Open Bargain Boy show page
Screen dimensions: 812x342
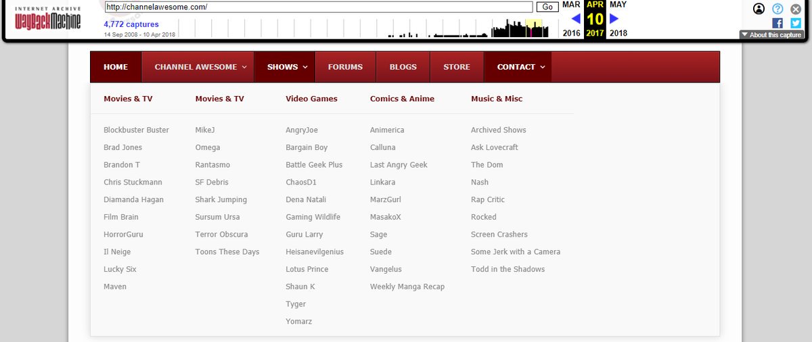click(307, 147)
